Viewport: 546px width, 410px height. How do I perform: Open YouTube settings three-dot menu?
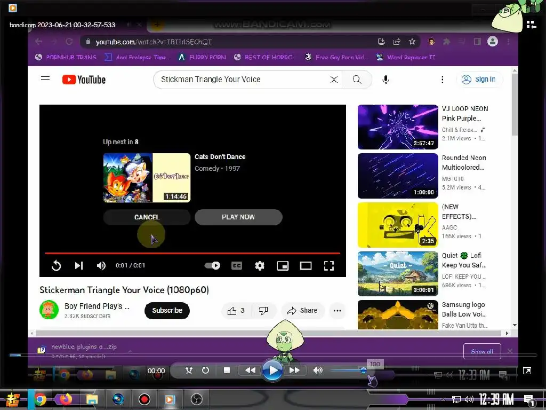pos(442,80)
